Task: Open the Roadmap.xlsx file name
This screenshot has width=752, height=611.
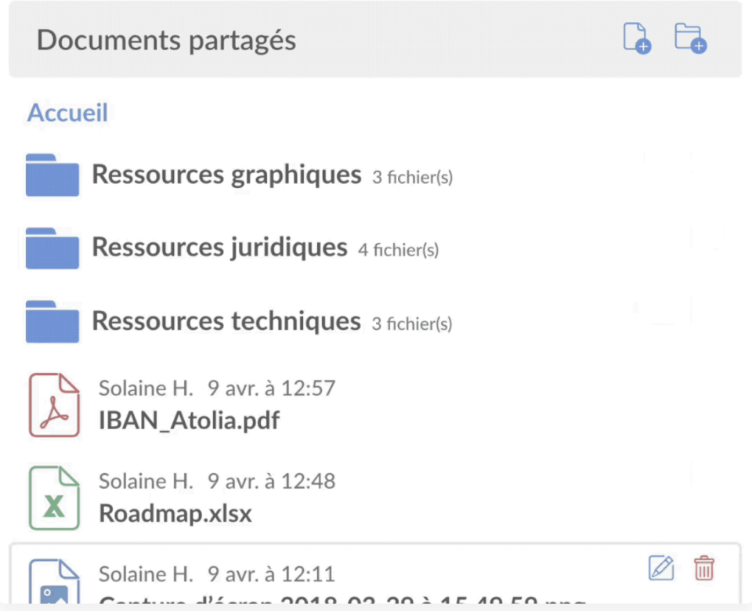Action: pos(175,514)
